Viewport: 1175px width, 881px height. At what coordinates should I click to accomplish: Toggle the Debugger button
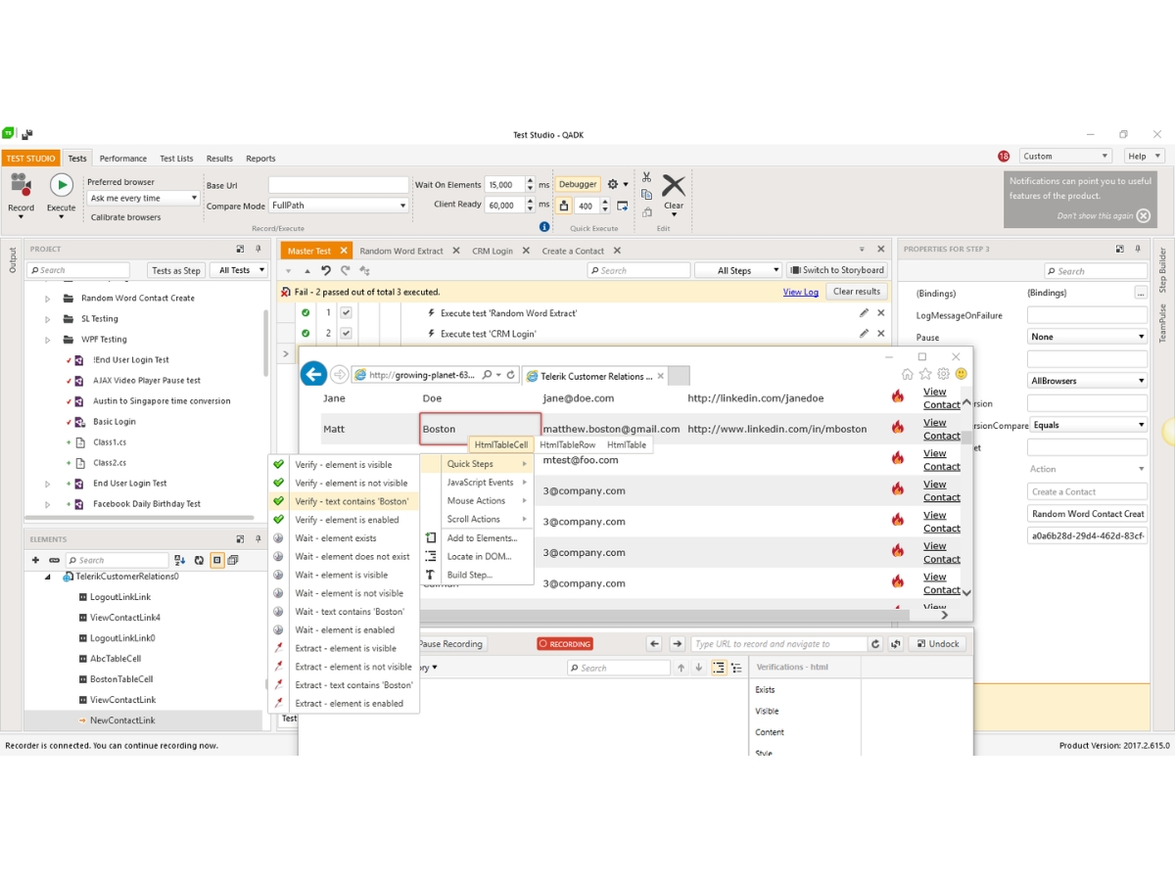(x=578, y=184)
